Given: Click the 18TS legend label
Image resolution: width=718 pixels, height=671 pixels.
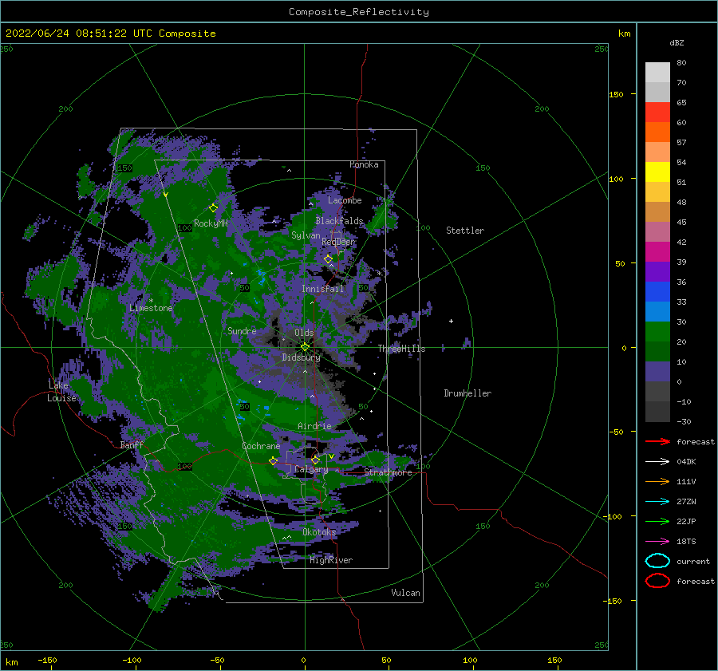Looking at the screenshot, I should pyautogui.click(x=686, y=542).
